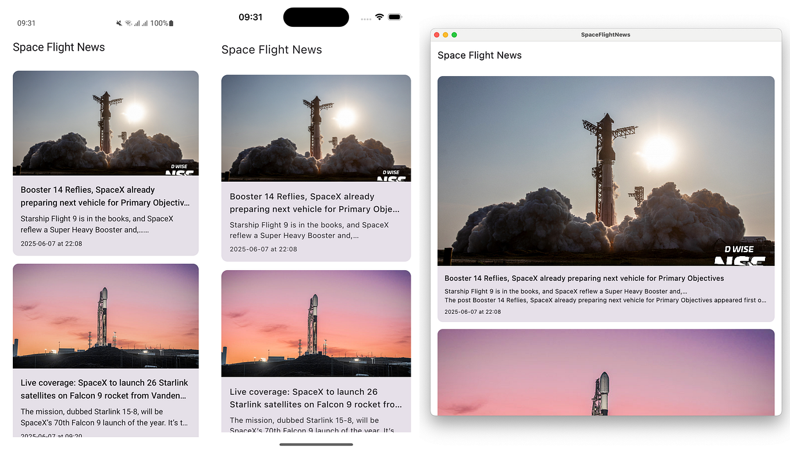This screenshot has width=790, height=450.
Task: Tap the muted sound icon in Android status bar
Action: [119, 23]
